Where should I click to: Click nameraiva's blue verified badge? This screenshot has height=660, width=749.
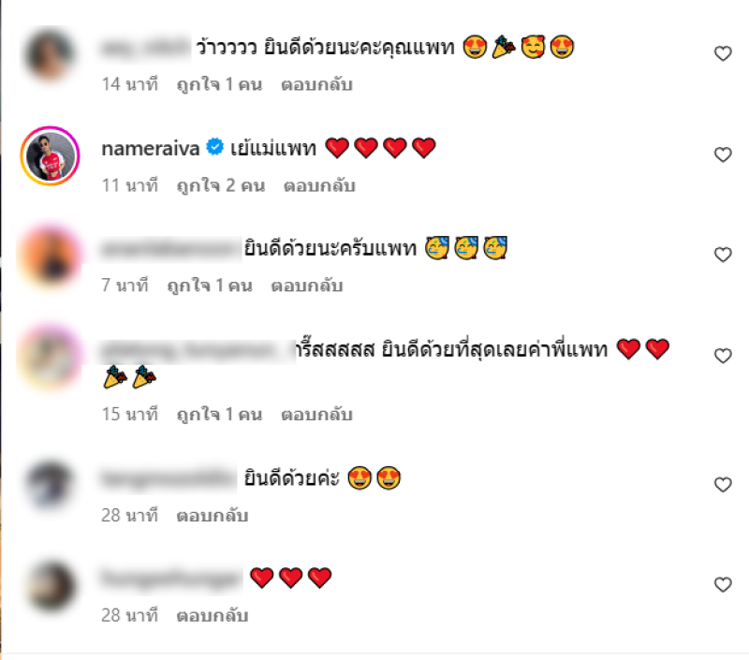(214, 147)
